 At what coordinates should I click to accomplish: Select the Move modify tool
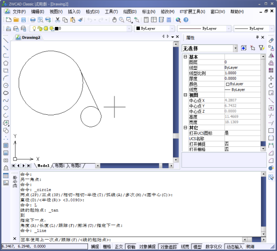[x=271, y=78]
